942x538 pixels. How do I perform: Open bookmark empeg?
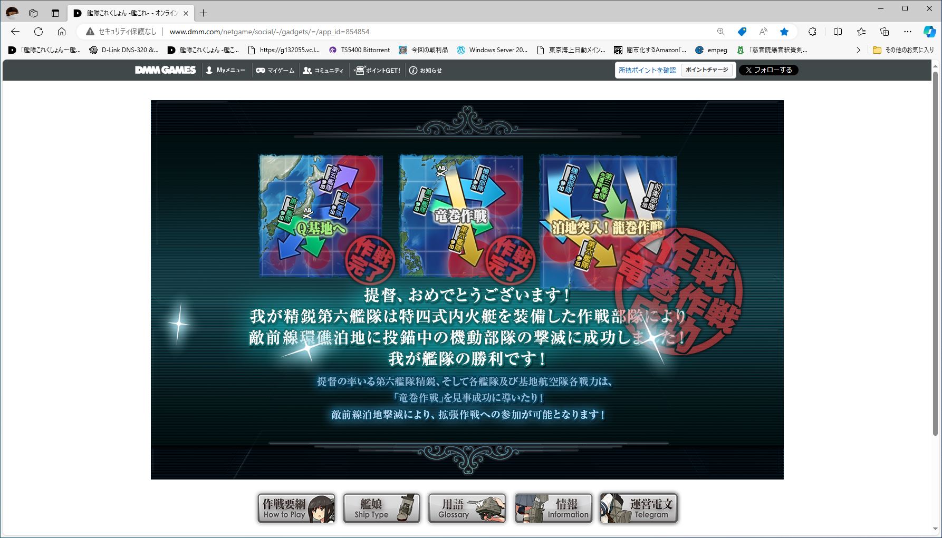point(711,50)
